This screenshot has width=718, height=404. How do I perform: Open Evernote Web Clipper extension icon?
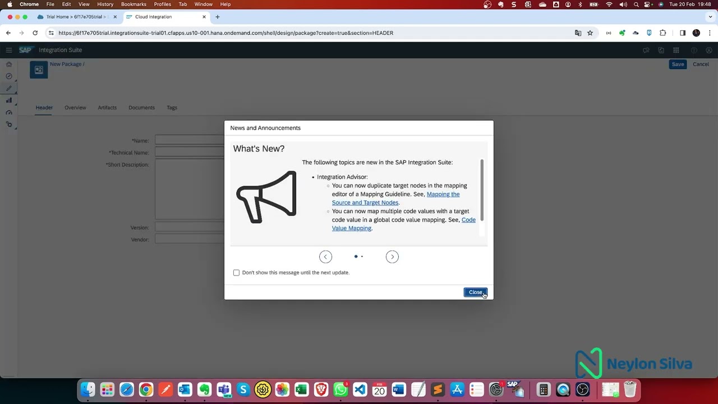coord(622,33)
